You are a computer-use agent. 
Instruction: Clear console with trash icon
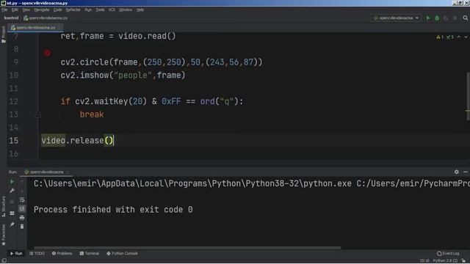point(22,227)
